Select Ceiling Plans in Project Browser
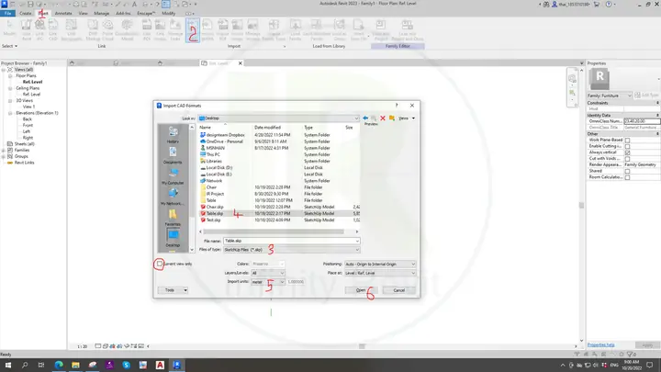 click(x=28, y=88)
